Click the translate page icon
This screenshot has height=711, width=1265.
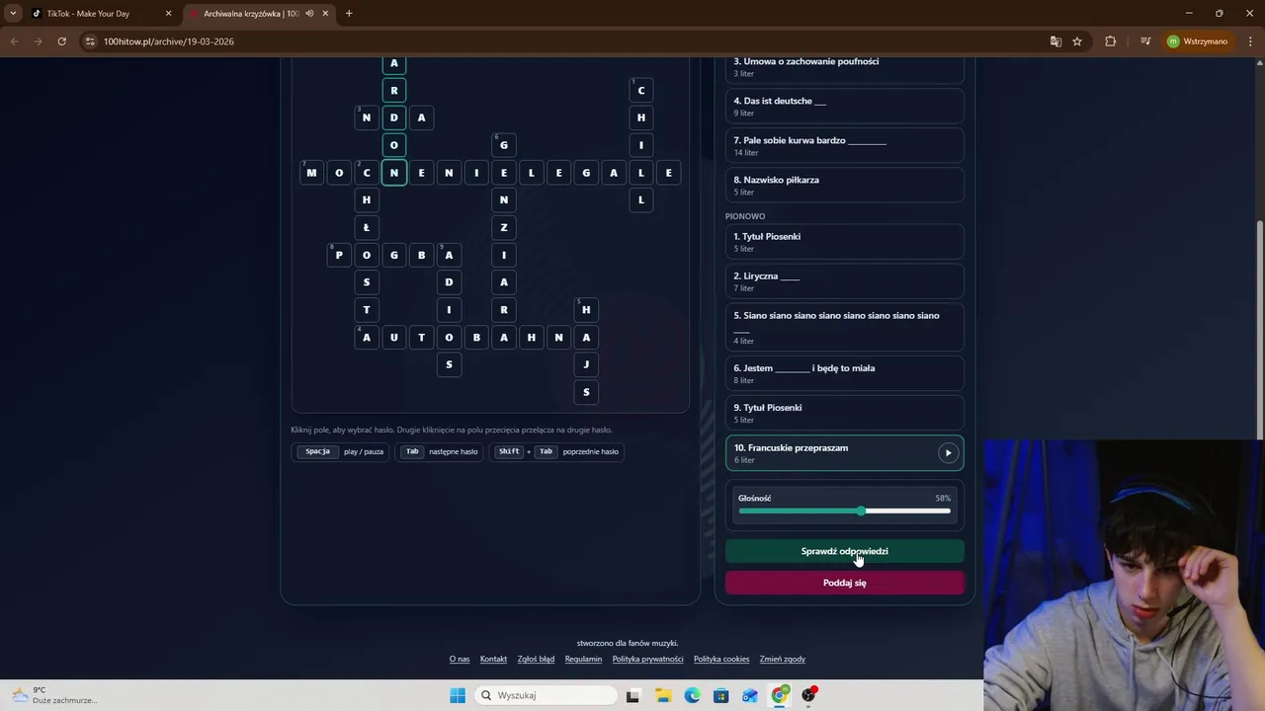[x=1055, y=41]
